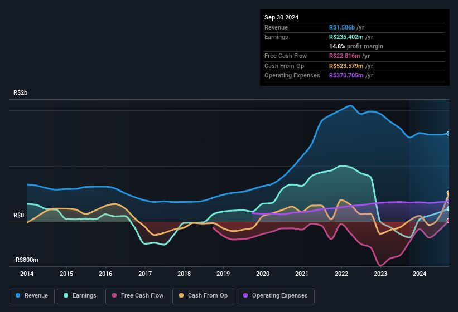
Task: Toggle the Earnings legend button
Action: [x=80, y=295]
